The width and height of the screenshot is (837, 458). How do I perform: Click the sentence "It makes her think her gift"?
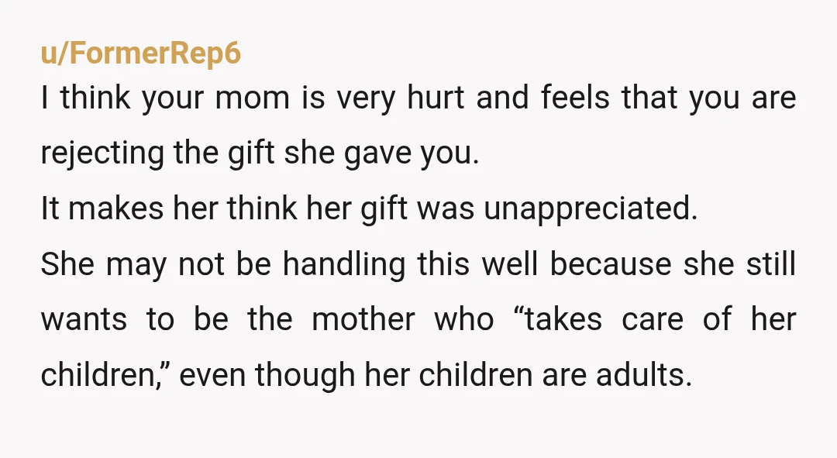coord(369,208)
